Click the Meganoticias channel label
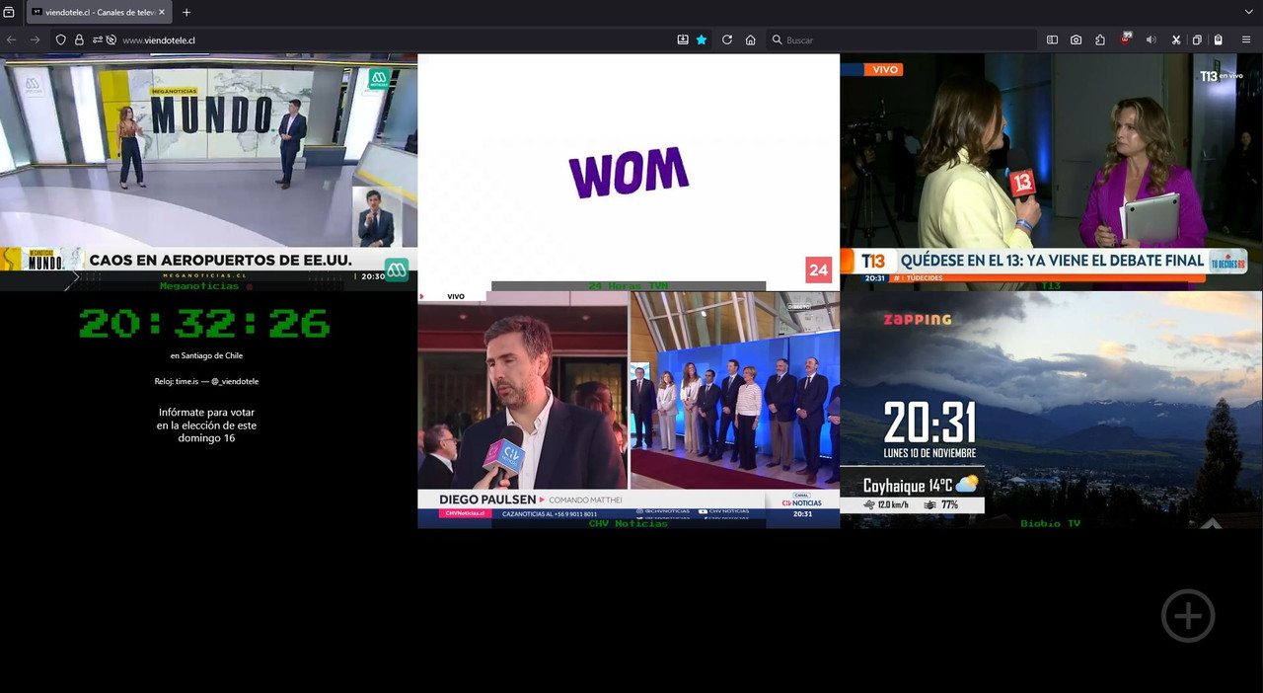 coord(199,286)
